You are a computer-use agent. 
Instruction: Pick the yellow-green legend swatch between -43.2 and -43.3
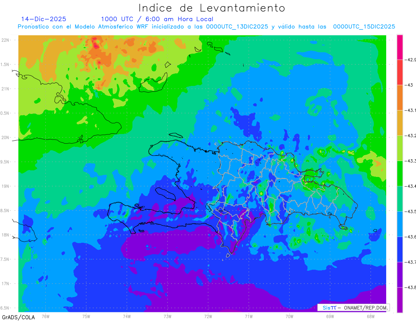point(400,148)
